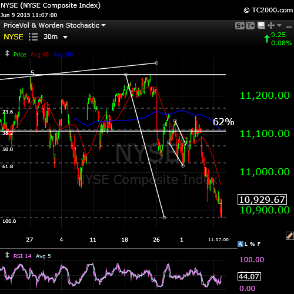Click the TC2000.com copyright text
Screen dimensions: 294x294
pos(268,10)
